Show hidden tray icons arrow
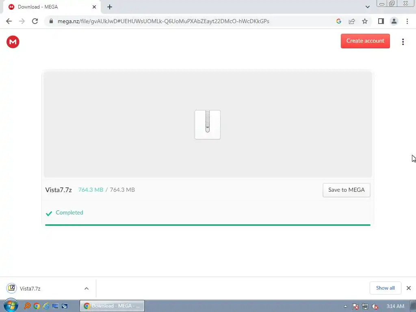 345,306
